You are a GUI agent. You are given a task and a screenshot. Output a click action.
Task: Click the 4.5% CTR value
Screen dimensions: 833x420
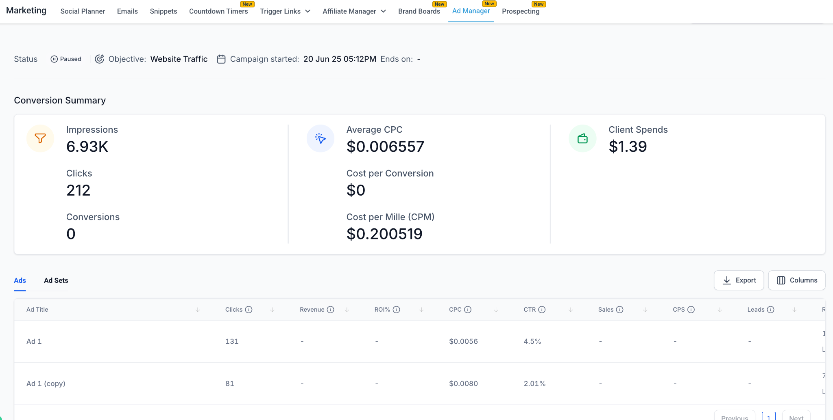click(x=532, y=341)
